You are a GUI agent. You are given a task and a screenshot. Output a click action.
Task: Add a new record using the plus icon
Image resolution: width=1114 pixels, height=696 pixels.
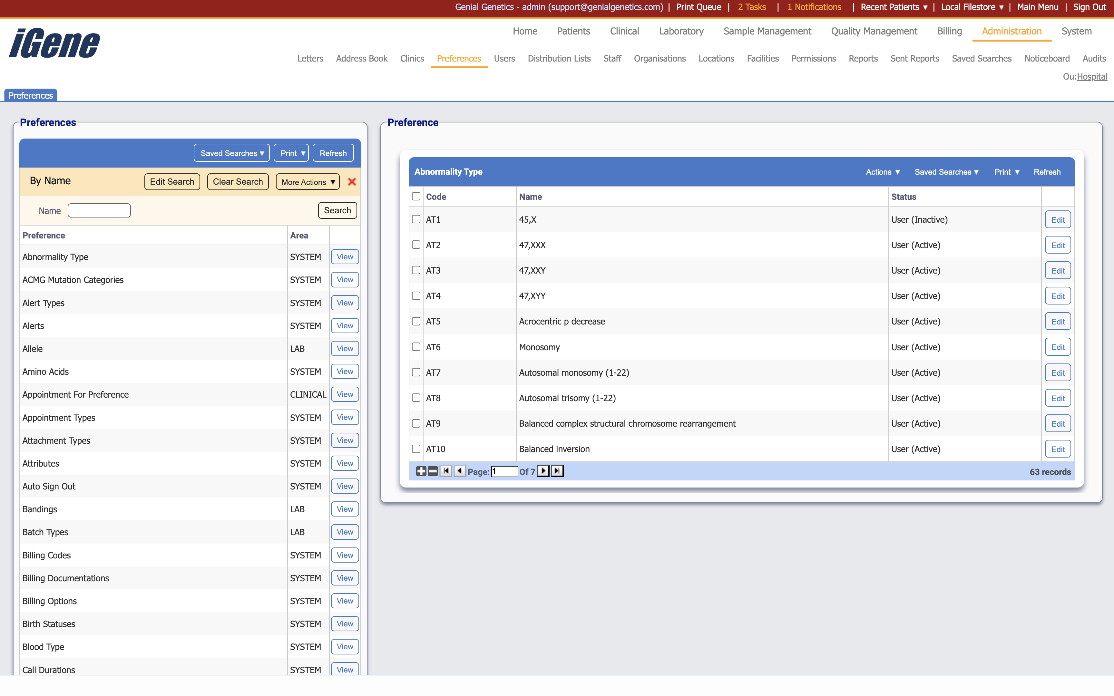coord(421,471)
